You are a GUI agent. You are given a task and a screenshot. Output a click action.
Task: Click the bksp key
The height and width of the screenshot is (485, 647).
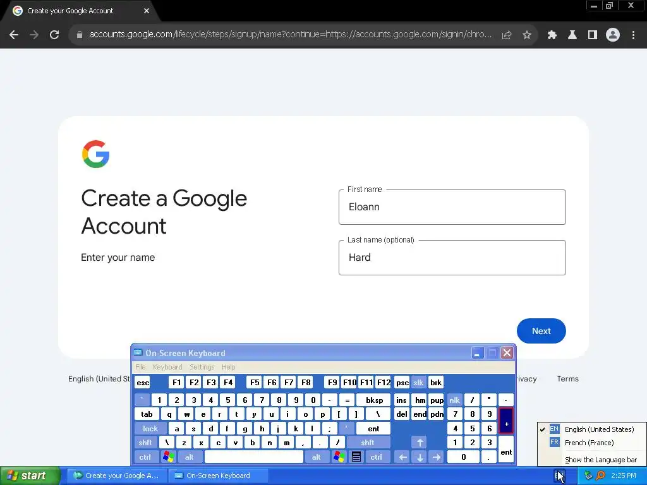374,400
